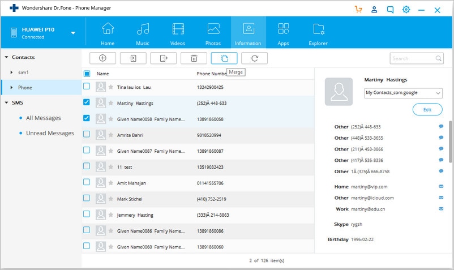Screen dimensions: 454x270
Task: Sort by the Phone Number column header
Action: coord(212,74)
